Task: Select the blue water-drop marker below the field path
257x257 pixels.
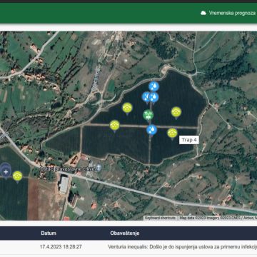Action: click(151, 131)
